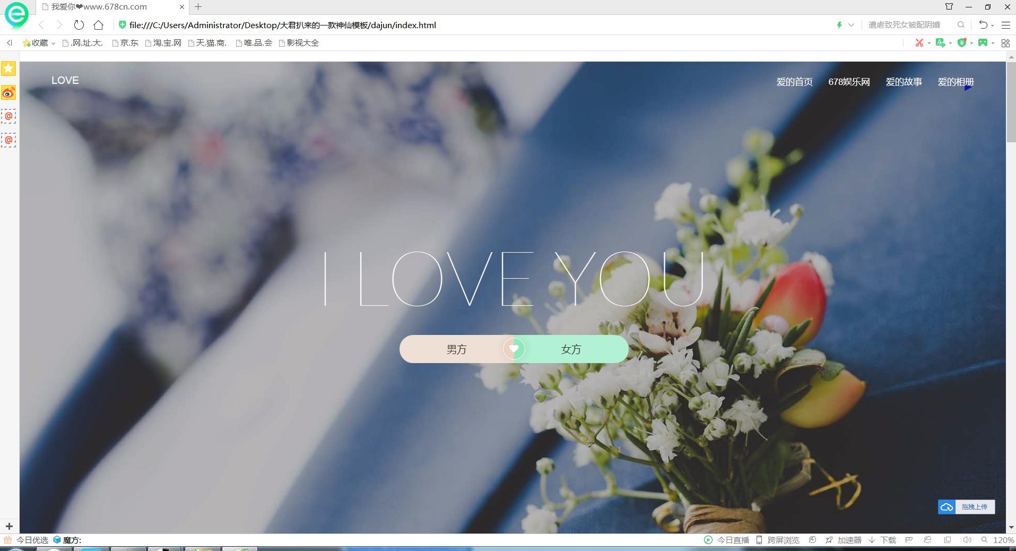
Task: Click the green lightning speed mode icon
Action: (x=839, y=25)
